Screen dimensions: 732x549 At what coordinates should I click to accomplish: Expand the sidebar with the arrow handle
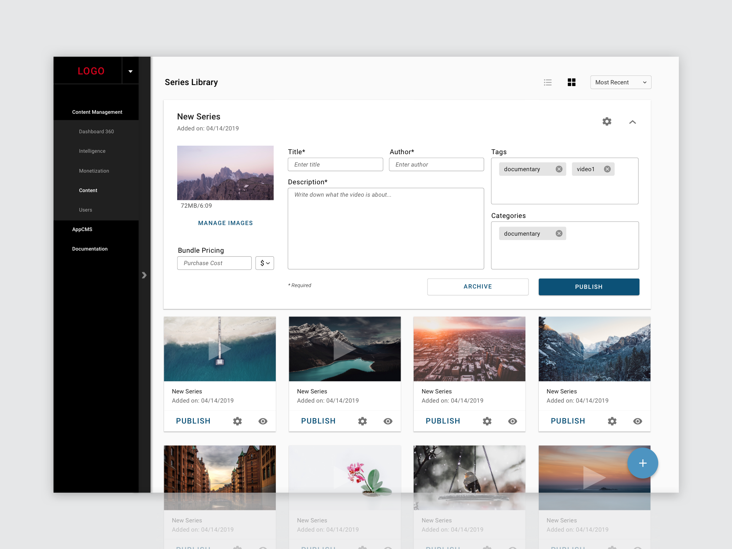pyautogui.click(x=144, y=275)
